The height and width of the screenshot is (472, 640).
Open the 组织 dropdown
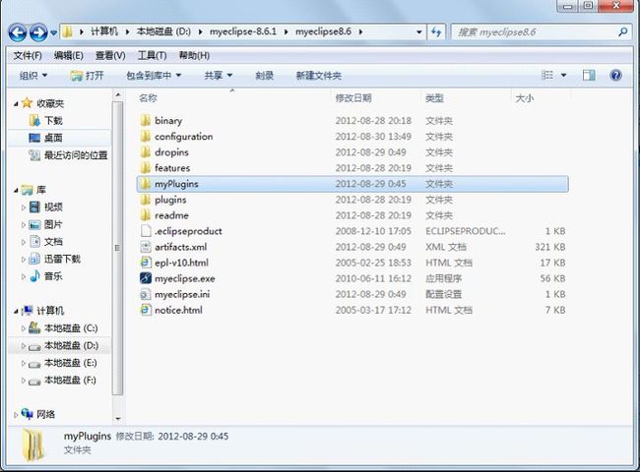[x=33, y=76]
